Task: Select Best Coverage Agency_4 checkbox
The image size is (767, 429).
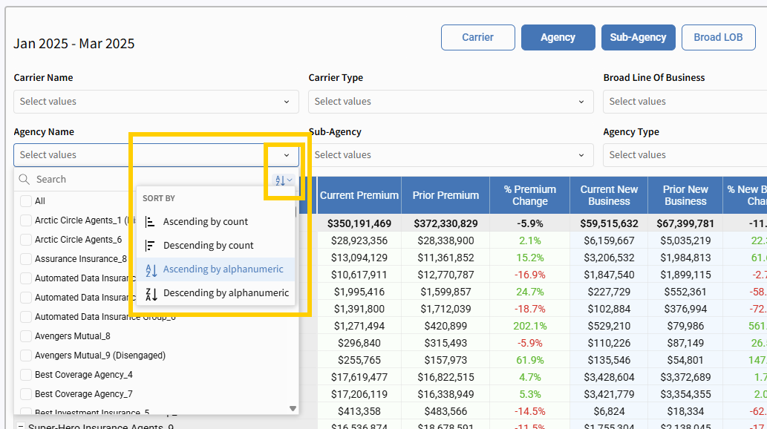Action: 26,375
